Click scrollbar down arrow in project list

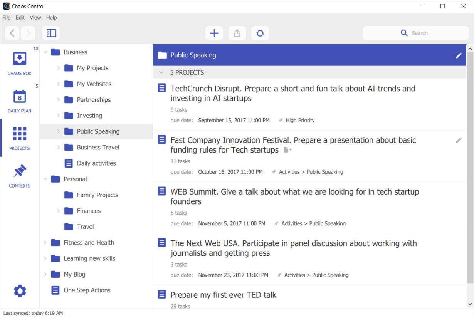[x=470, y=304]
